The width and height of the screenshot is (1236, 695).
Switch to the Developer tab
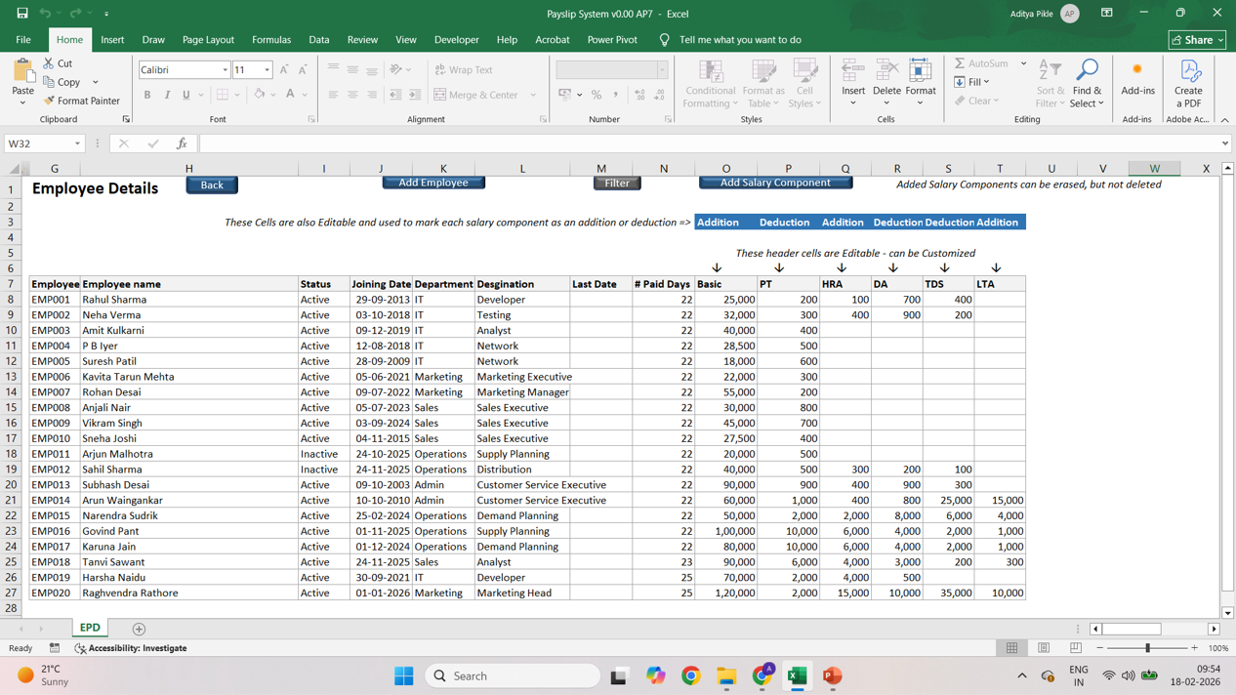[x=456, y=40]
